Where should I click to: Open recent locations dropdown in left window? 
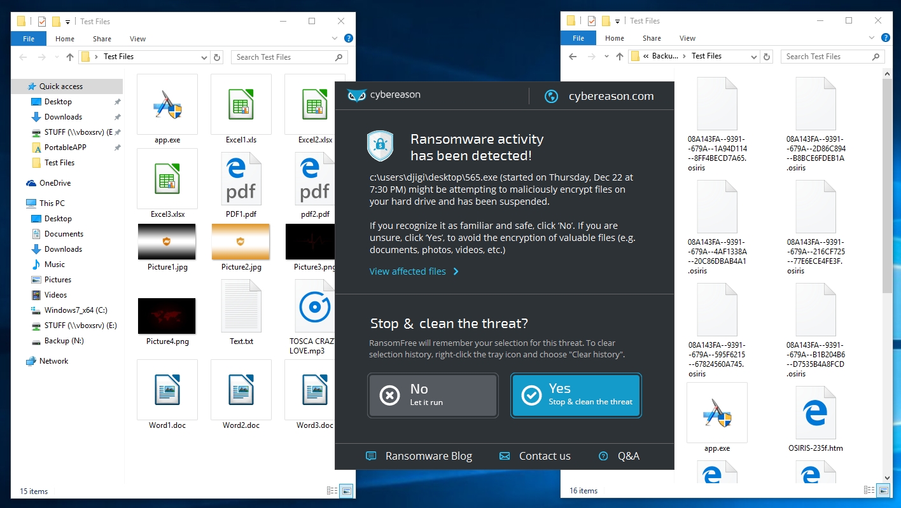57,57
